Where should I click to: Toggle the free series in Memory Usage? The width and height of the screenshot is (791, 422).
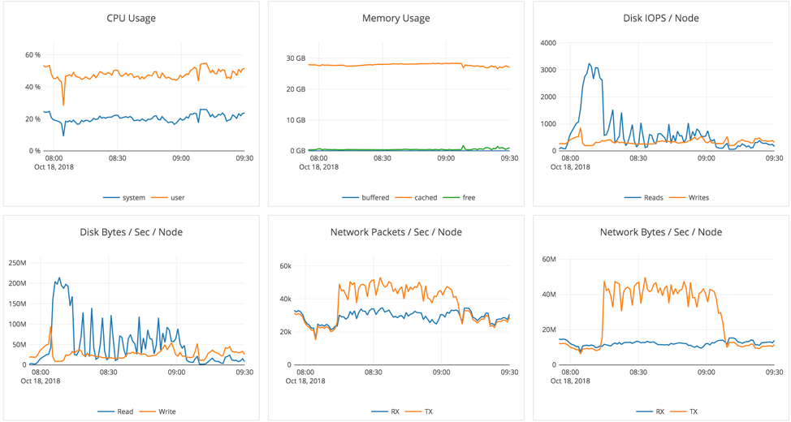pyautogui.click(x=468, y=197)
